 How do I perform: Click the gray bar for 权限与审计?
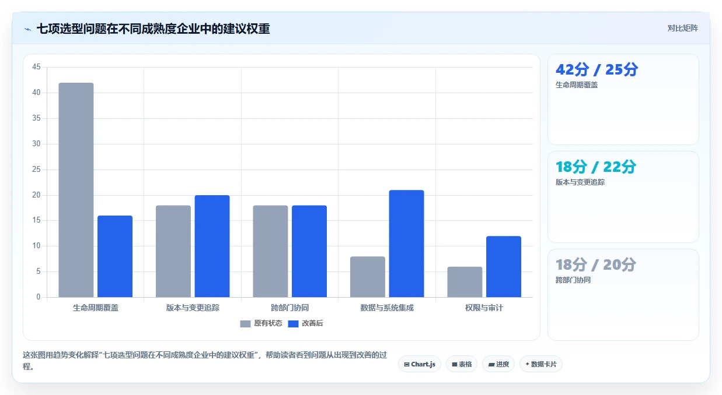(x=465, y=282)
